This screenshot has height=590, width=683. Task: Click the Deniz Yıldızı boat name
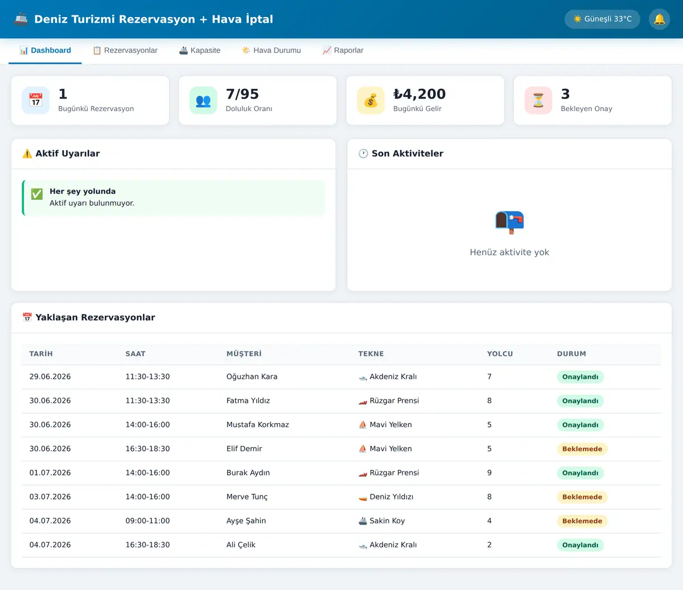pos(392,497)
